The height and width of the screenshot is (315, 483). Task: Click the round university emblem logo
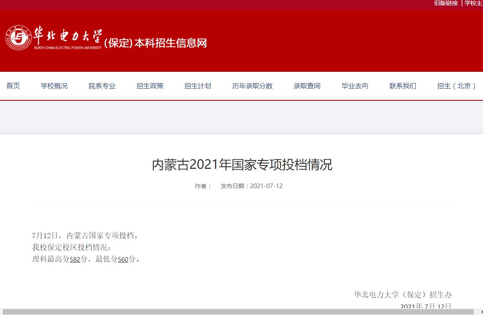point(18,38)
